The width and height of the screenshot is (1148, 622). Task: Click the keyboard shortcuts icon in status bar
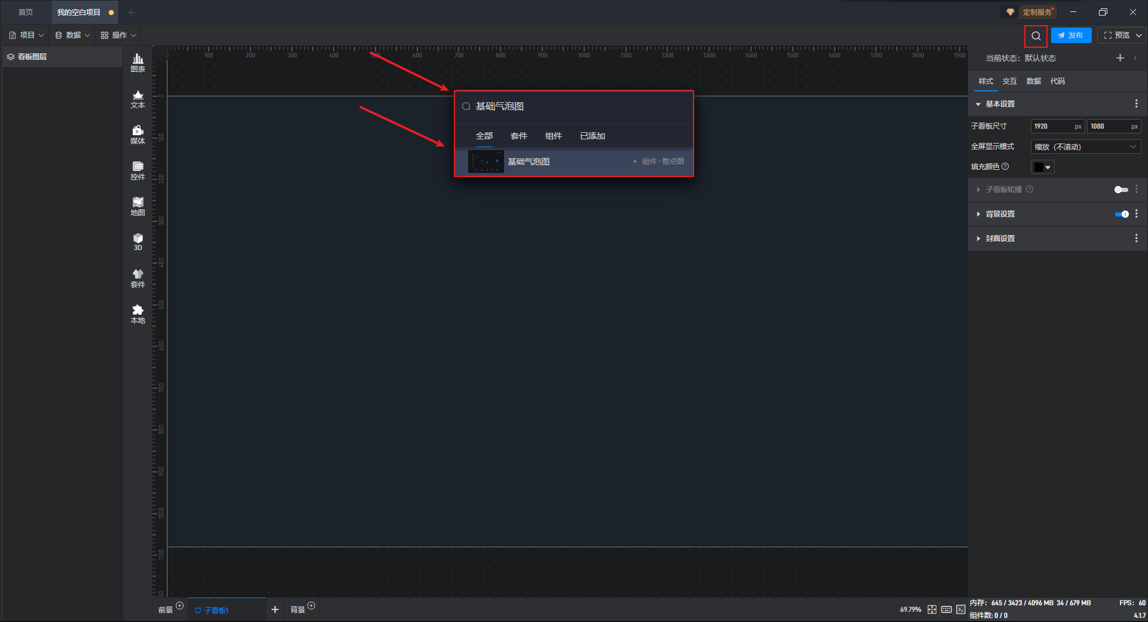coord(947,609)
